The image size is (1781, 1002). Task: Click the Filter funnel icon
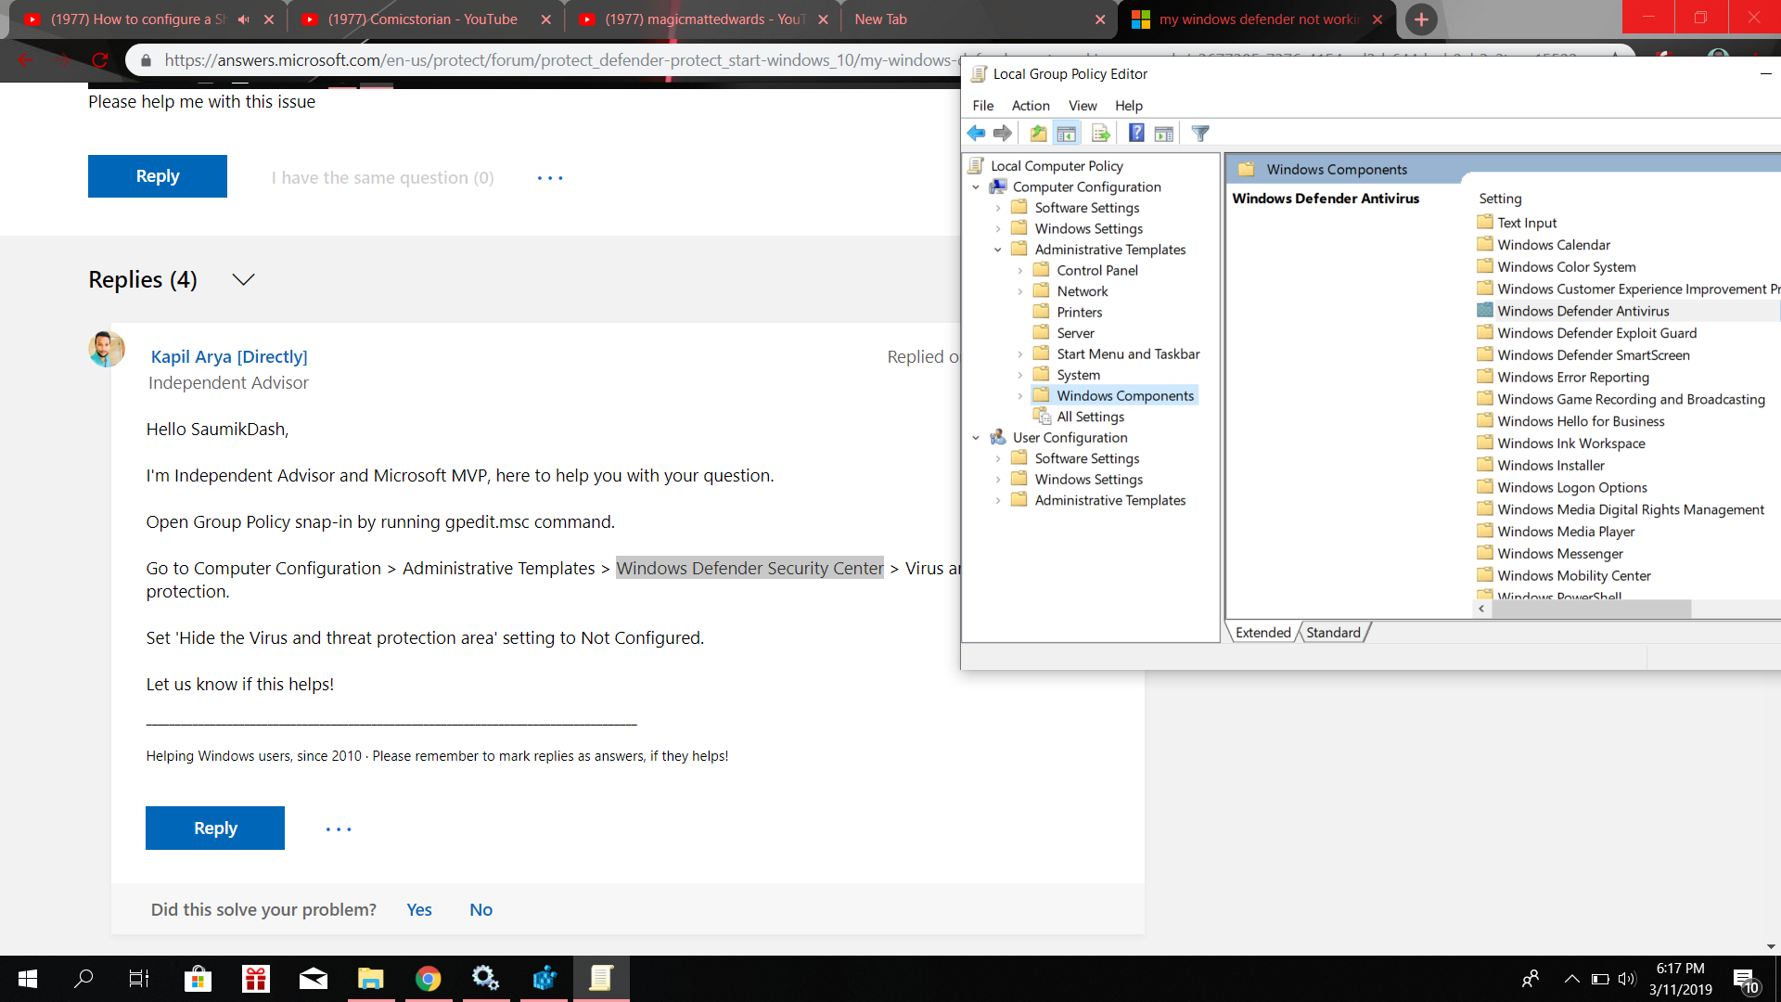click(1200, 134)
